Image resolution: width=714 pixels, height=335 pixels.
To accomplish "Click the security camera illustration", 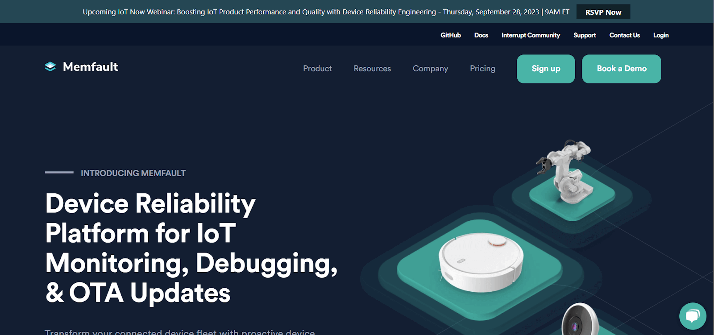I will pos(580,321).
